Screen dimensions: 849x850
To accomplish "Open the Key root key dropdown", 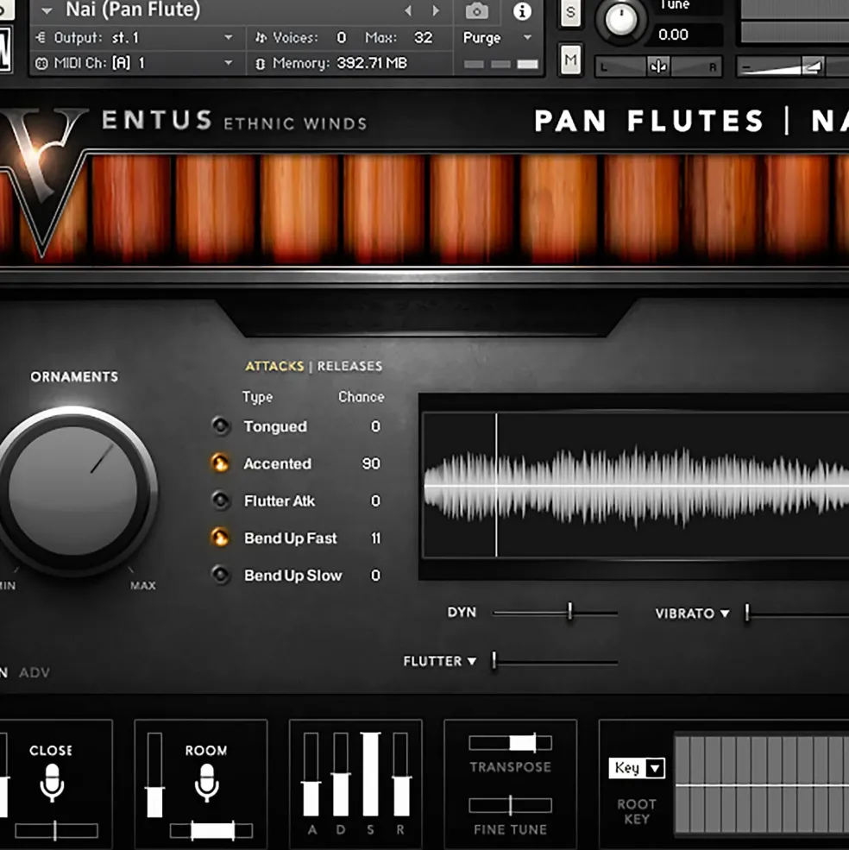I will [x=637, y=768].
